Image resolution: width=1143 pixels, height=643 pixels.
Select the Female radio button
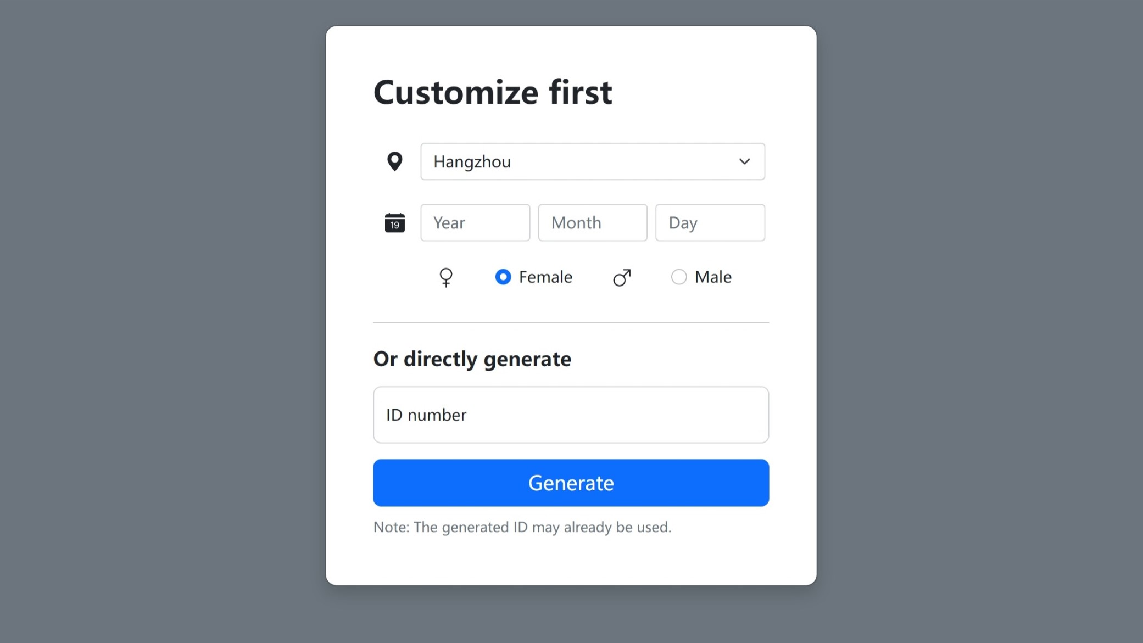click(x=503, y=277)
